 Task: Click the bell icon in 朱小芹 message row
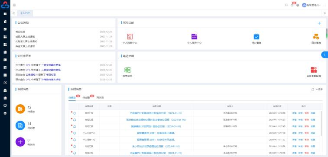[x=75, y=146]
